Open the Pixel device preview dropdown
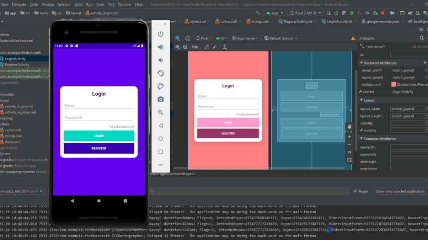Viewport: 428px width, 240px height. pos(204,38)
